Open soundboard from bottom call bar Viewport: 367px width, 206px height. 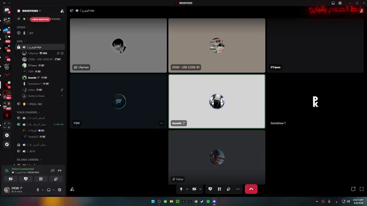coord(229,189)
